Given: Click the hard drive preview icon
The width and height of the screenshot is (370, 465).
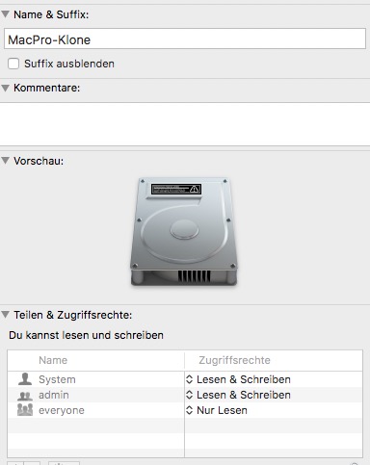Looking at the screenshot, I should click(x=184, y=231).
